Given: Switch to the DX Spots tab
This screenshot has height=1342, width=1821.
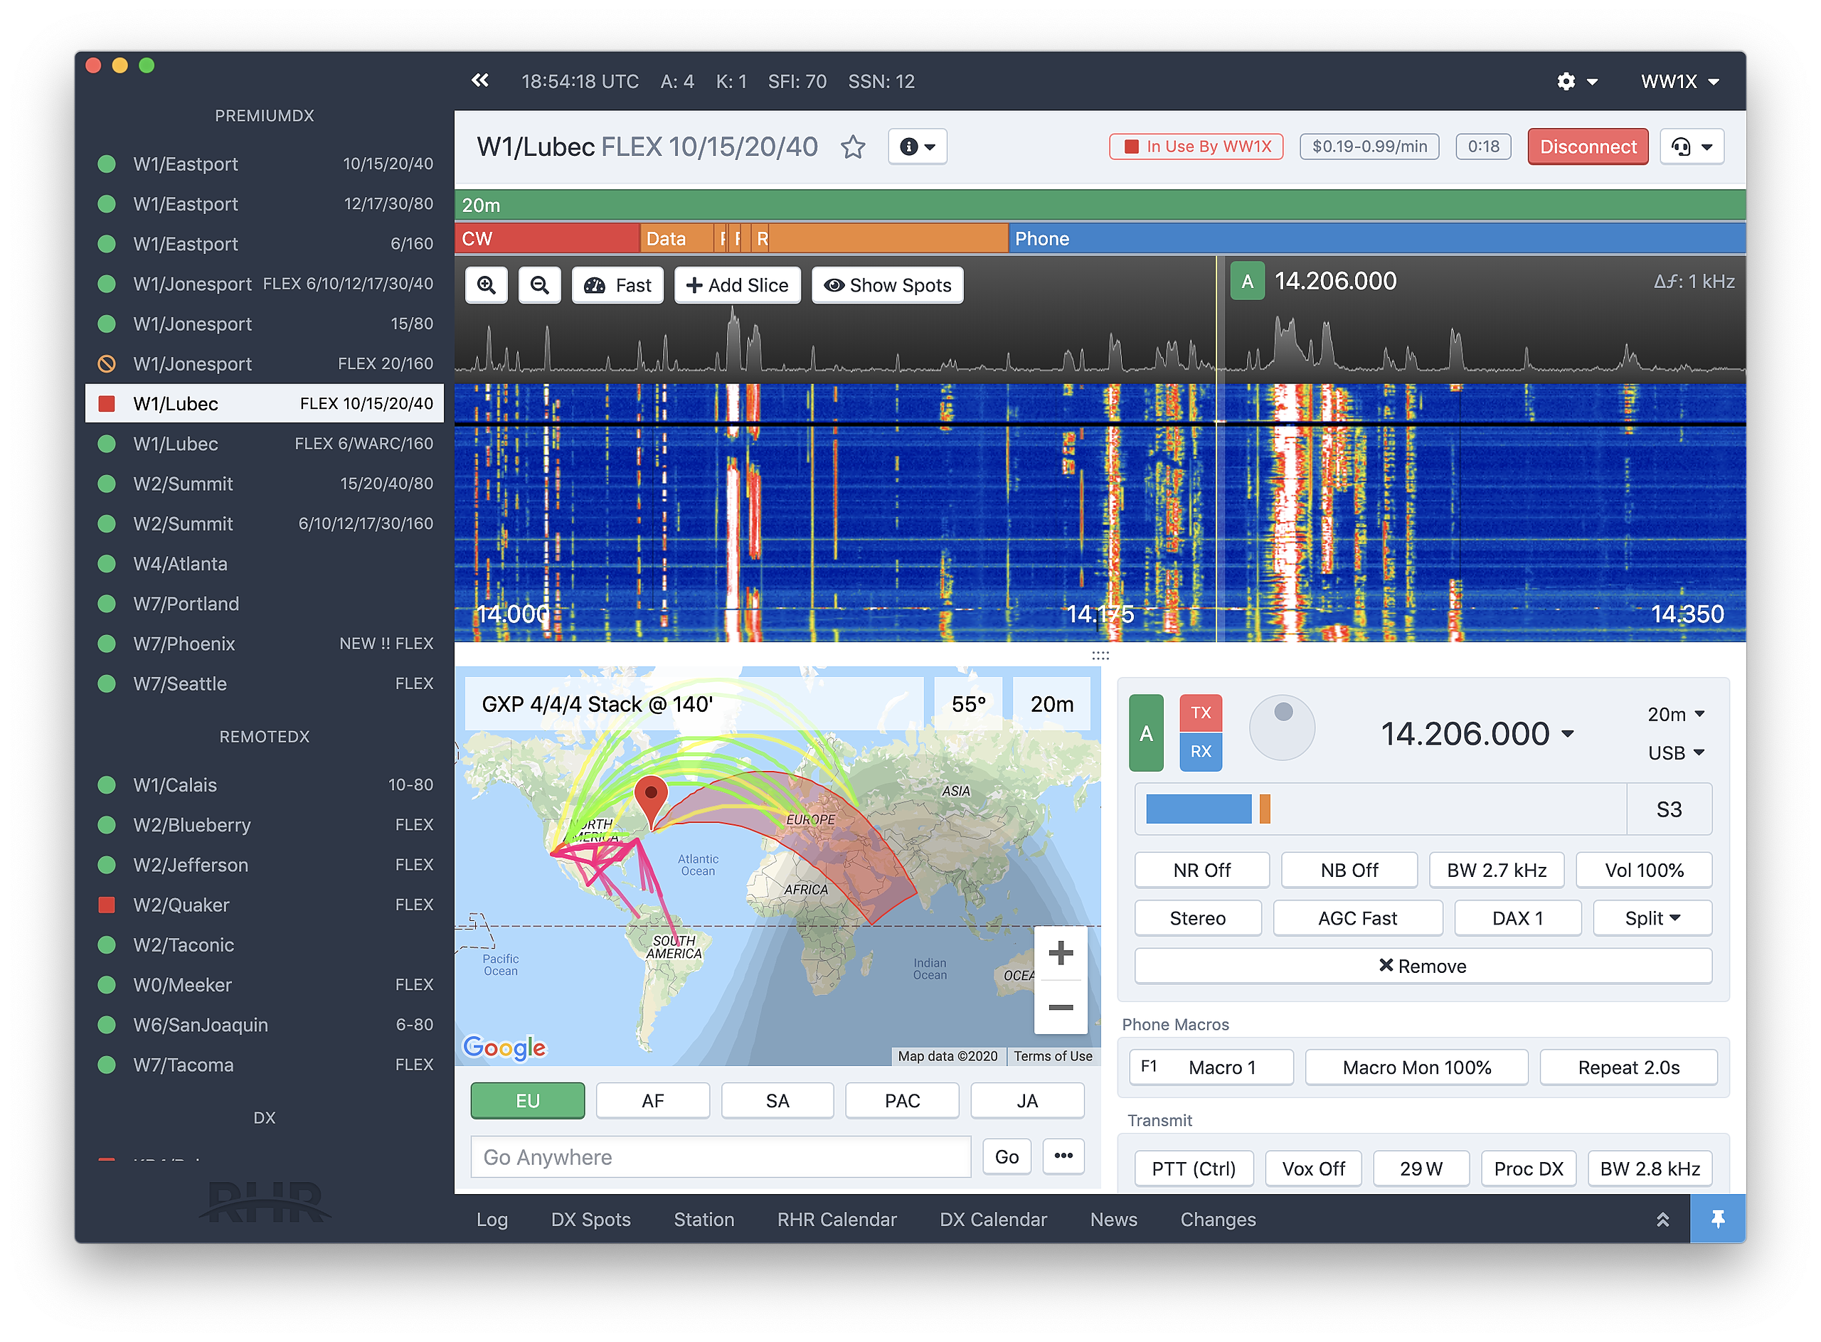Looking at the screenshot, I should tap(590, 1220).
